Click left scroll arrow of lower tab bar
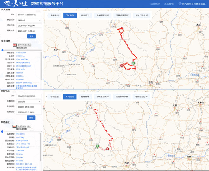This screenshot has height=171, width=209. pos(47,97)
